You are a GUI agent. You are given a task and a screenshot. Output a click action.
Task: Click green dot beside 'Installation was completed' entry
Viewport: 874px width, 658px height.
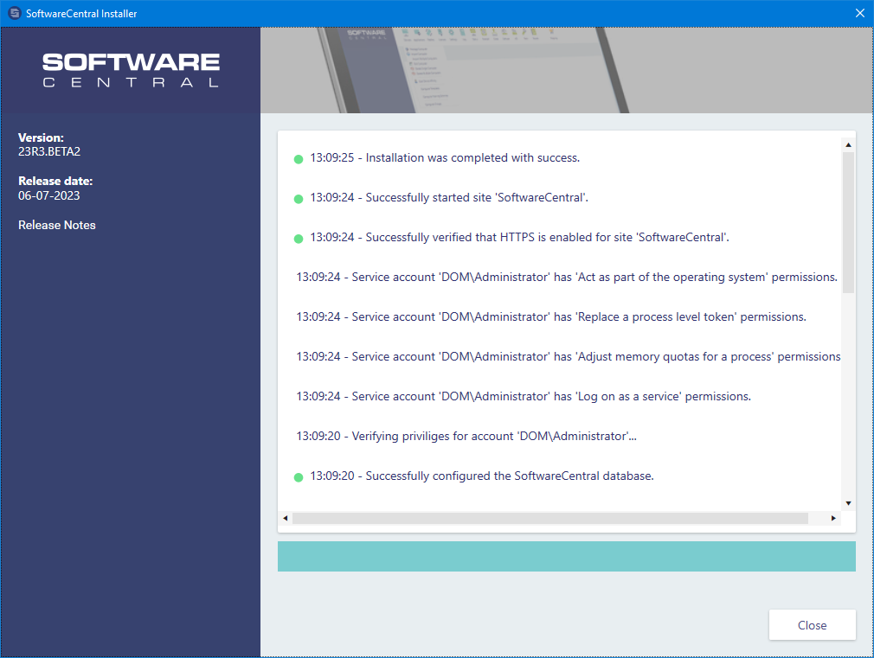(299, 159)
